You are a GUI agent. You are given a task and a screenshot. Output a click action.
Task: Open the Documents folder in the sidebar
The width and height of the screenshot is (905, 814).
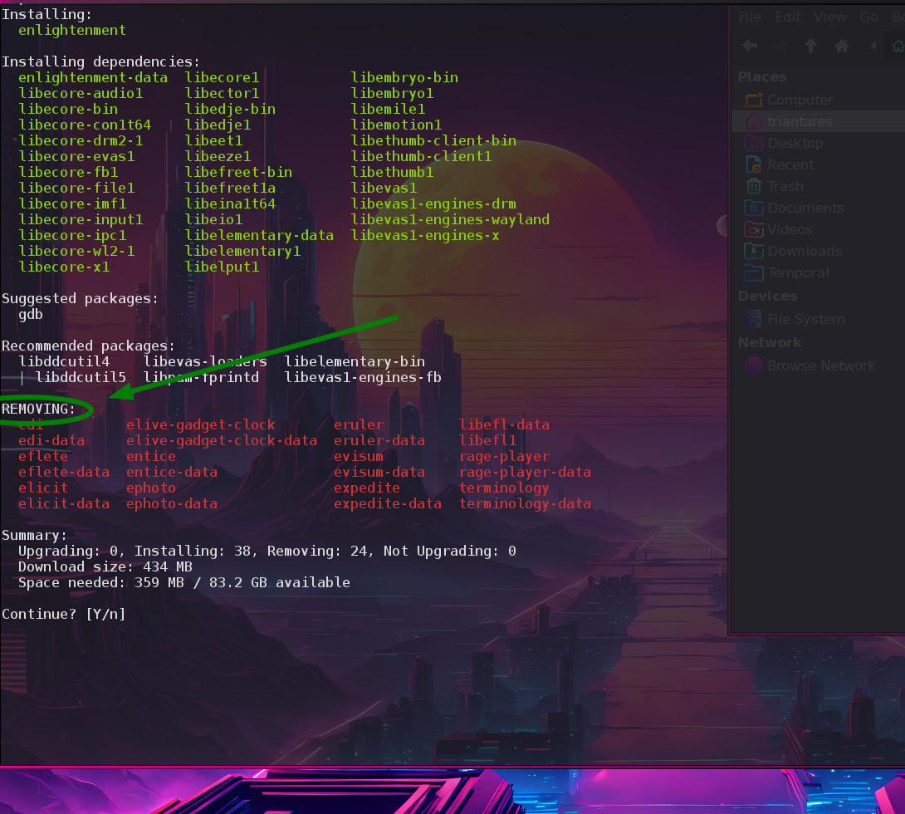coord(805,208)
